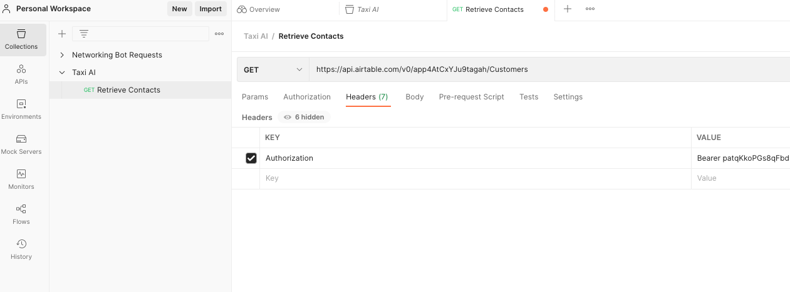Screen dimensions: 790x292
Task: Click the plus icon to create collection
Action: (x=62, y=34)
